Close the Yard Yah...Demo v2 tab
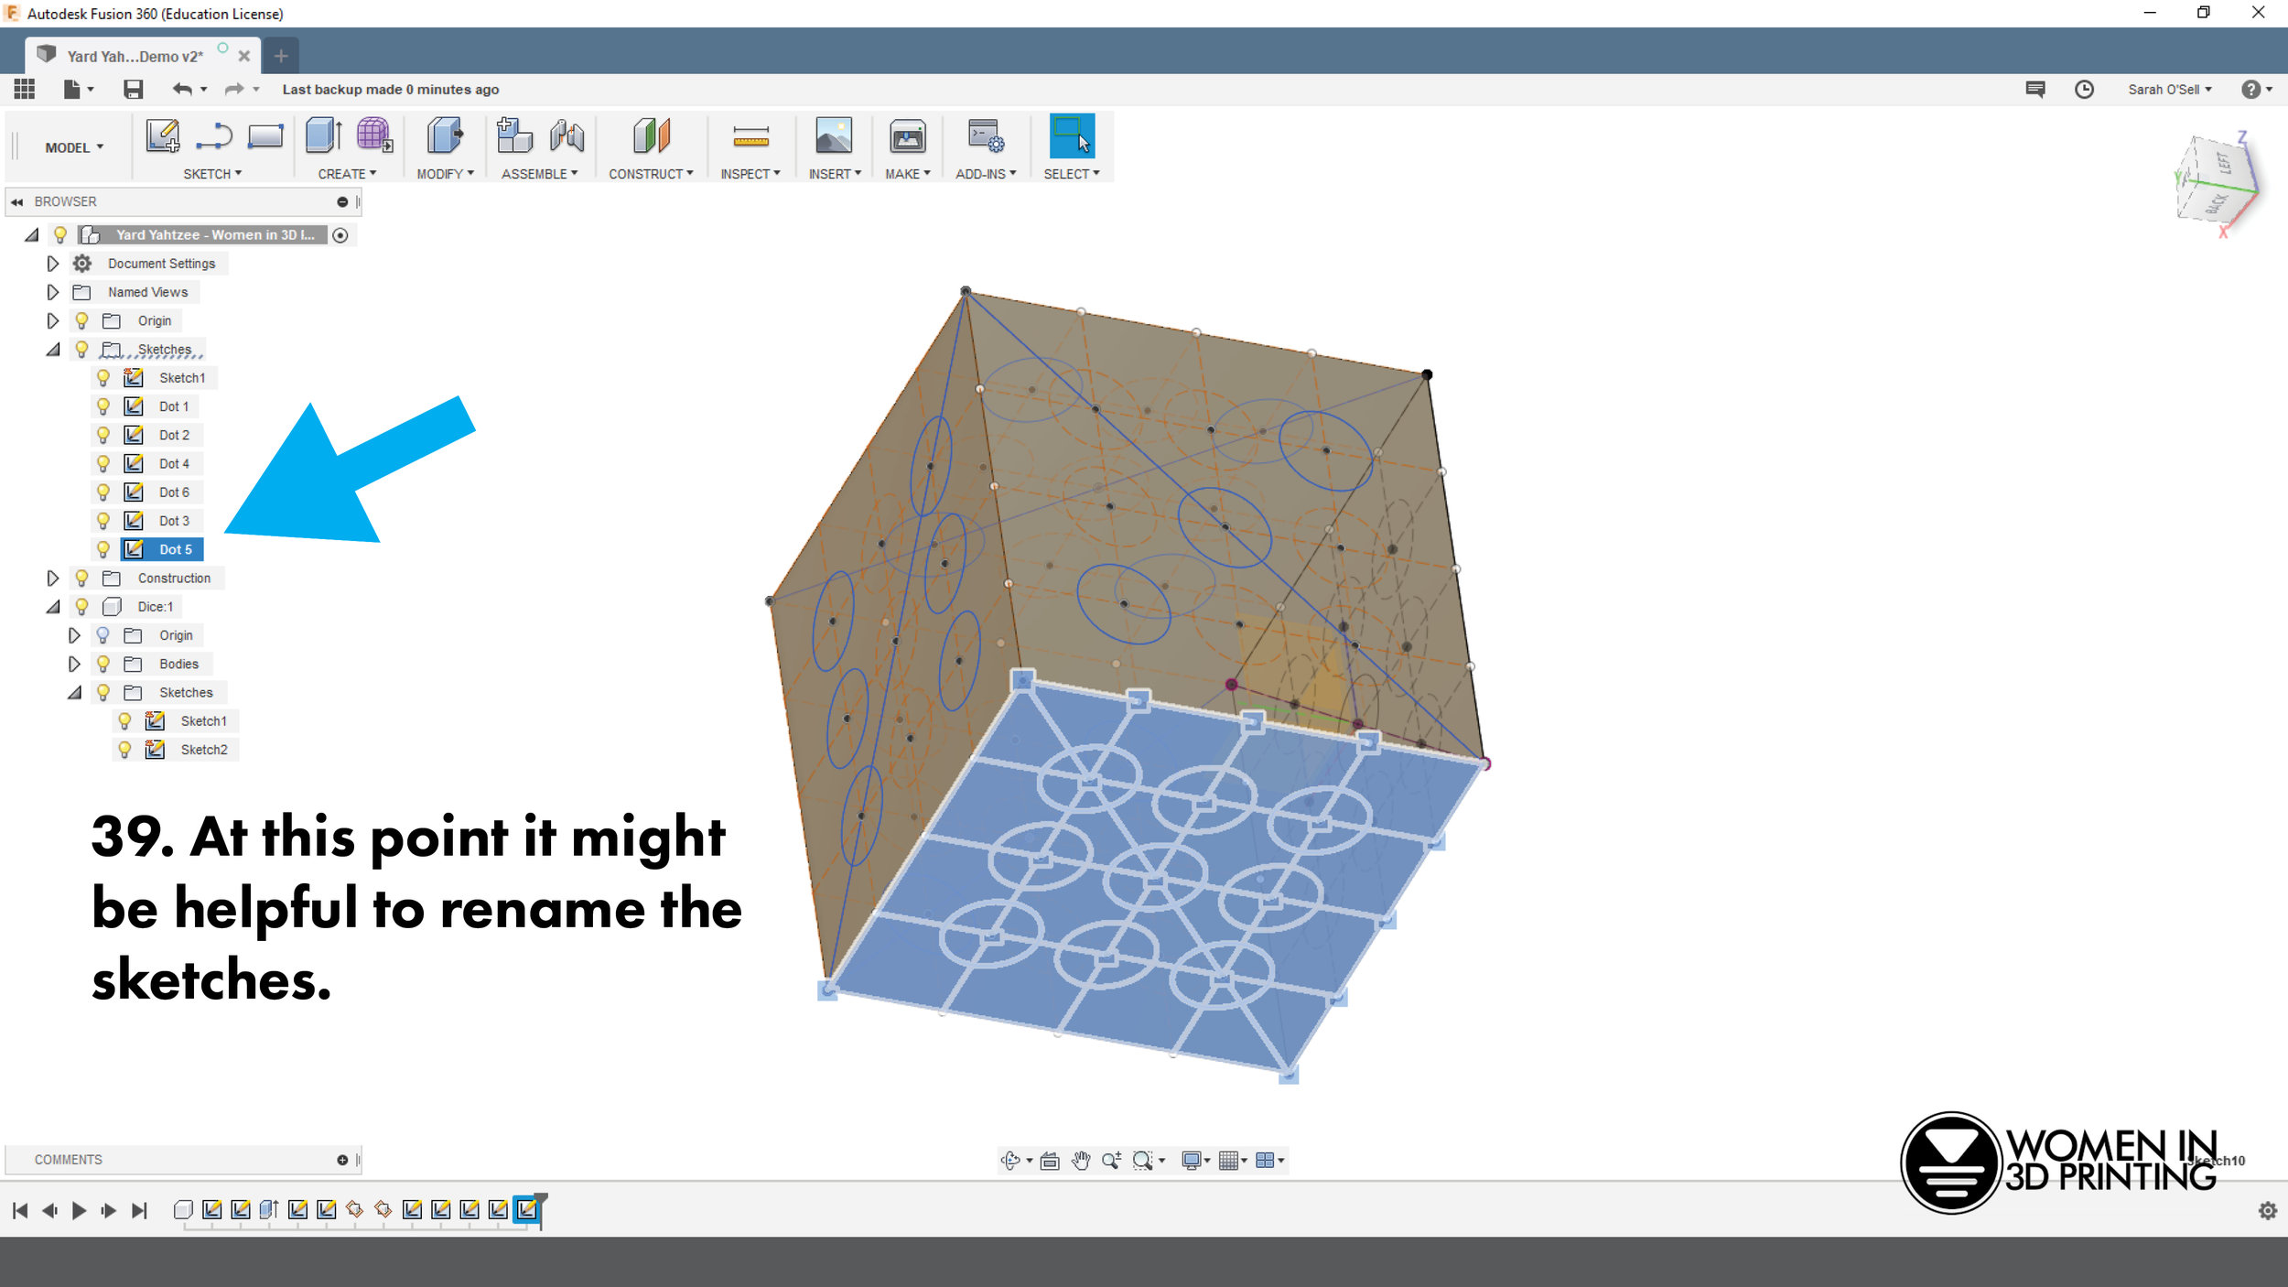The height and width of the screenshot is (1287, 2288). [x=244, y=56]
